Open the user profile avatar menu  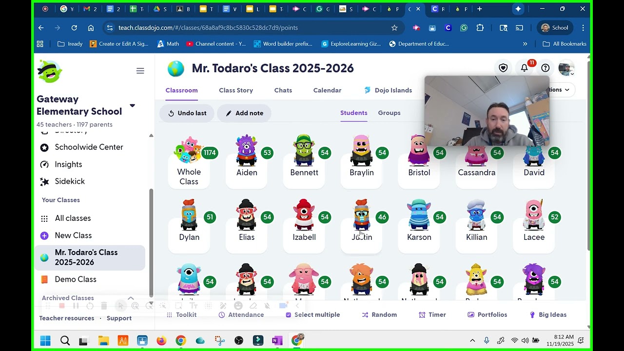566,69
